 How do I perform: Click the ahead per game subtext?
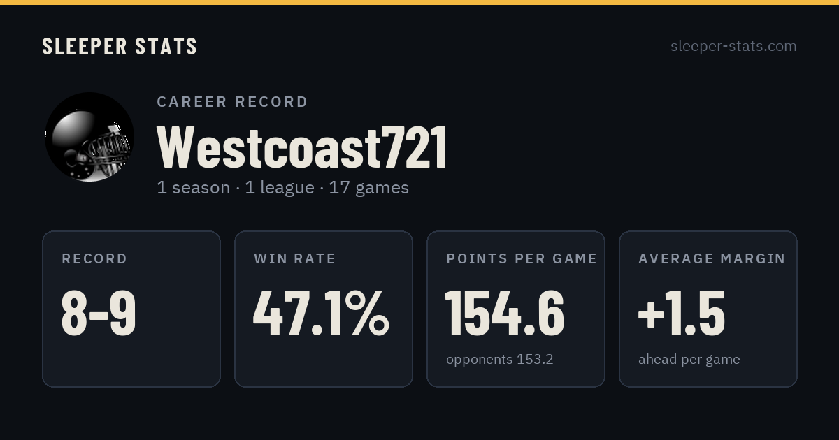pos(689,360)
